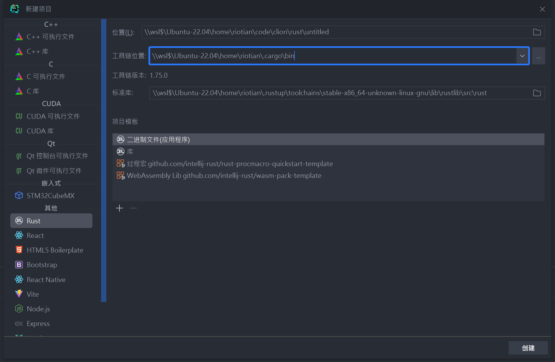Click the project type list scrollbar
Image resolution: width=555 pixels, height=362 pixels.
tap(104, 160)
